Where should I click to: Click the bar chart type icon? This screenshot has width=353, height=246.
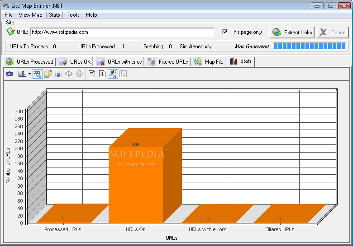pos(22,74)
